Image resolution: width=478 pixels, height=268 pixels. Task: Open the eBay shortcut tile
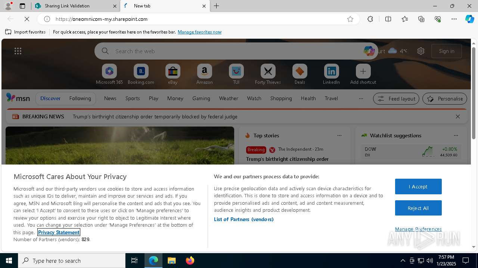[x=173, y=74]
